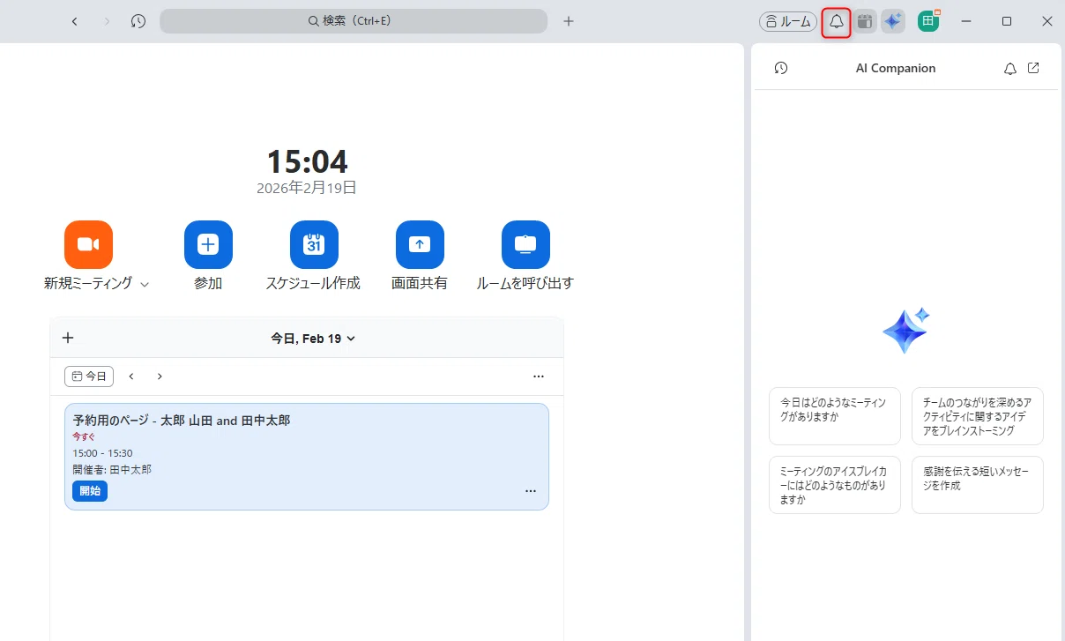Open the calendar icon in top toolbar
Screen dimensions: 1065x641
[865, 22]
